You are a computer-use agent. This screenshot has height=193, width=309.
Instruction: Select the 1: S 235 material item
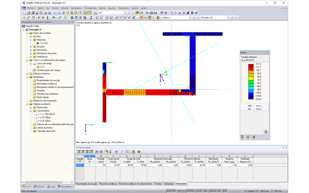pyautogui.click(x=44, y=43)
